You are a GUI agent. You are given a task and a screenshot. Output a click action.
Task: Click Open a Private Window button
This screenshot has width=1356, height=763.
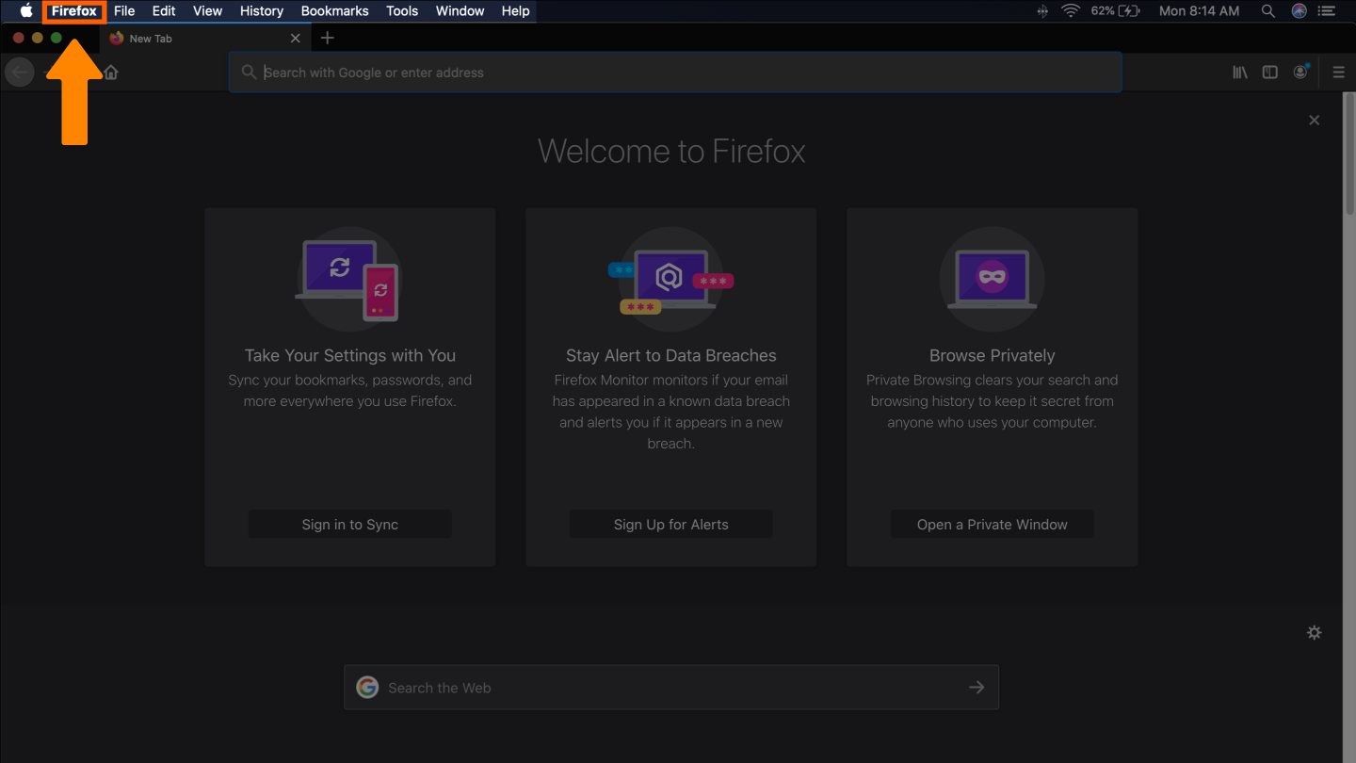(993, 525)
